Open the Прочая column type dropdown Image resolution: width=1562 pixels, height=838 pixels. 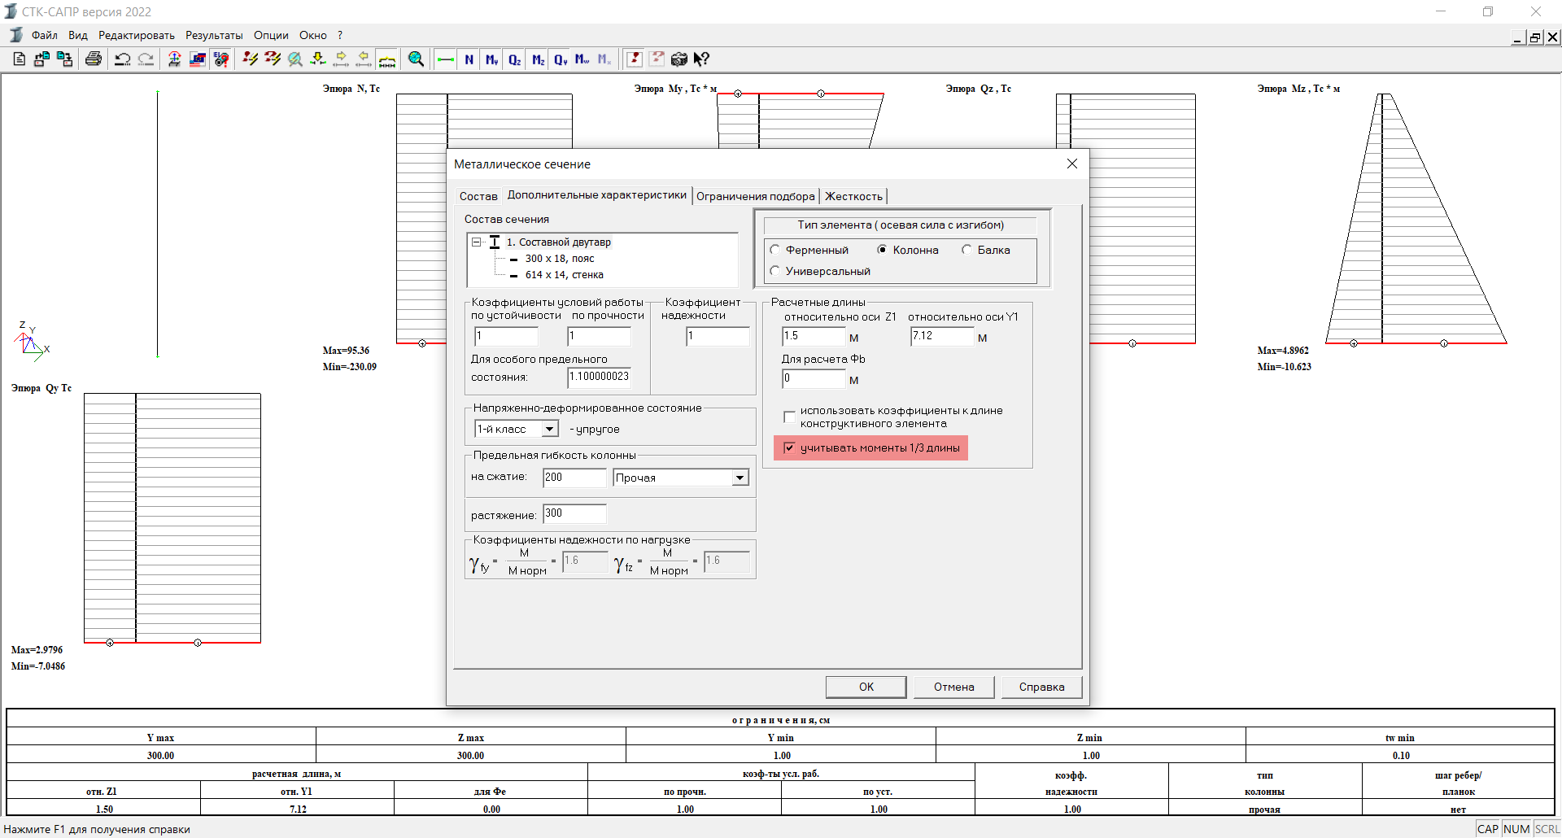coord(740,478)
